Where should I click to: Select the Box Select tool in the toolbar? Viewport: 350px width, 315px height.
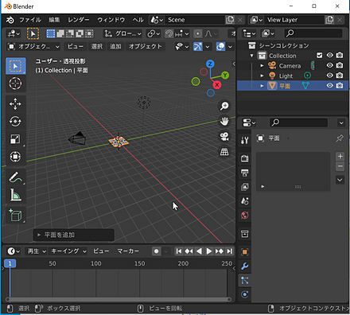16,66
